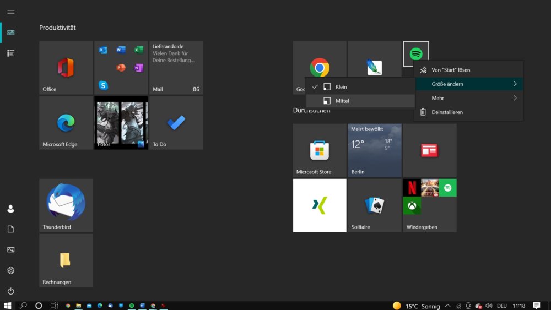Switch to File Explorer on the taskbar

pos(79,306)
